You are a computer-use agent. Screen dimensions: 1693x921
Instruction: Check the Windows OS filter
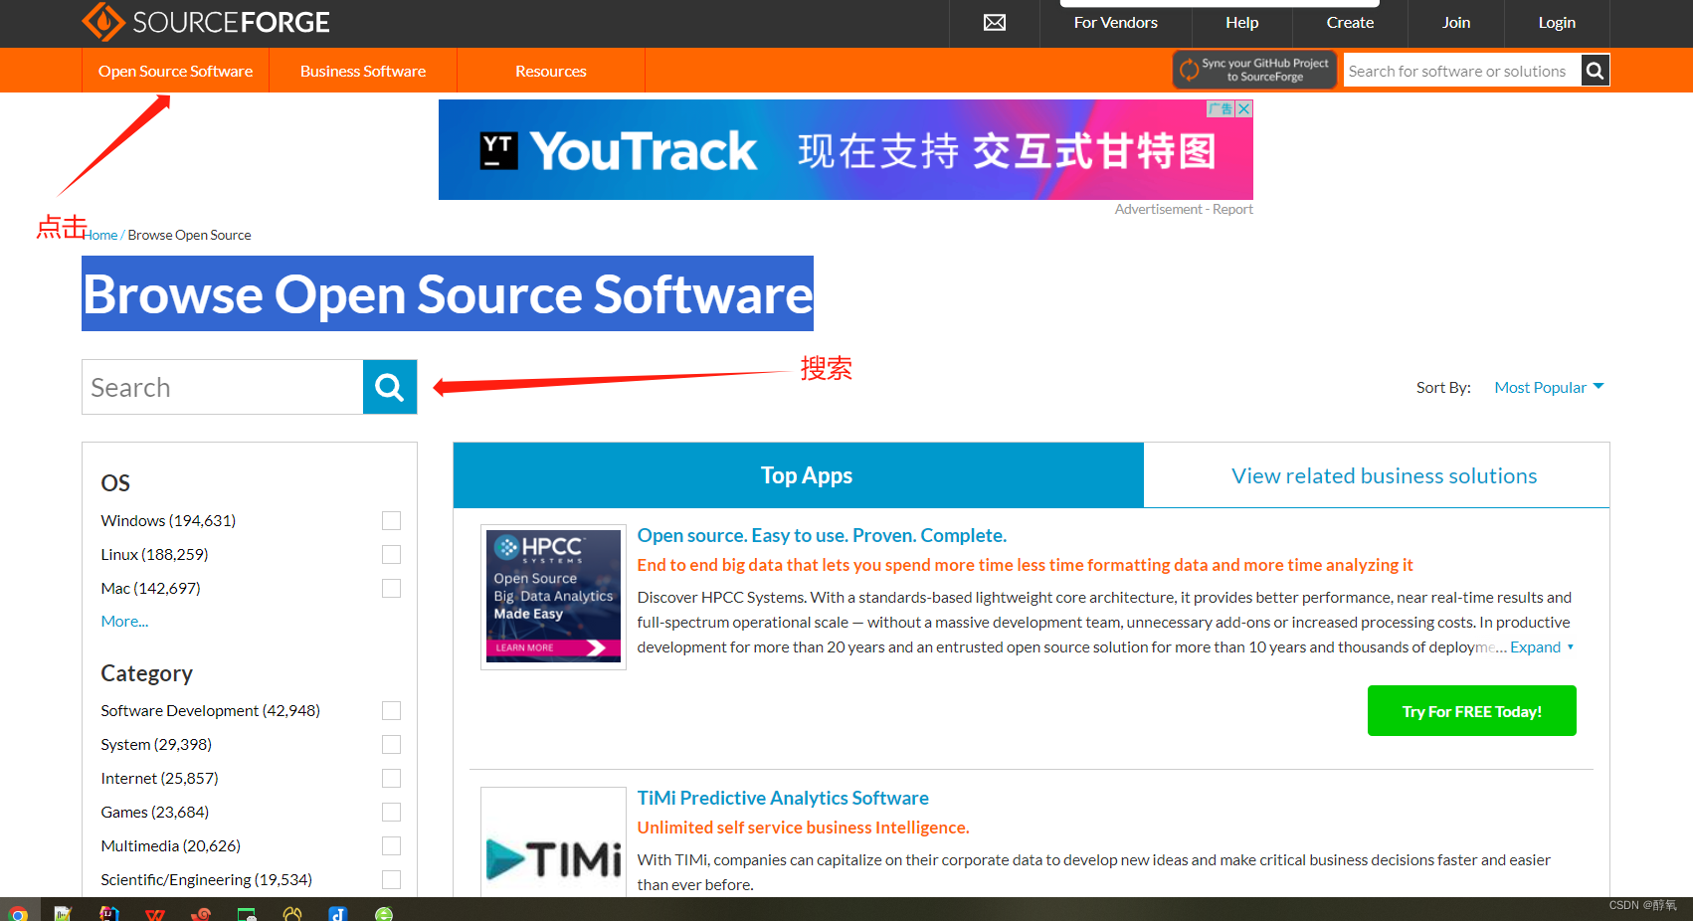[x=392, y=521]
